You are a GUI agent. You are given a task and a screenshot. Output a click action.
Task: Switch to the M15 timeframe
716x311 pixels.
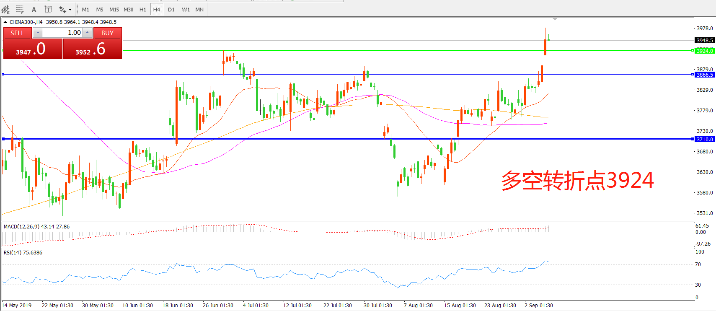tap(114, 9)
